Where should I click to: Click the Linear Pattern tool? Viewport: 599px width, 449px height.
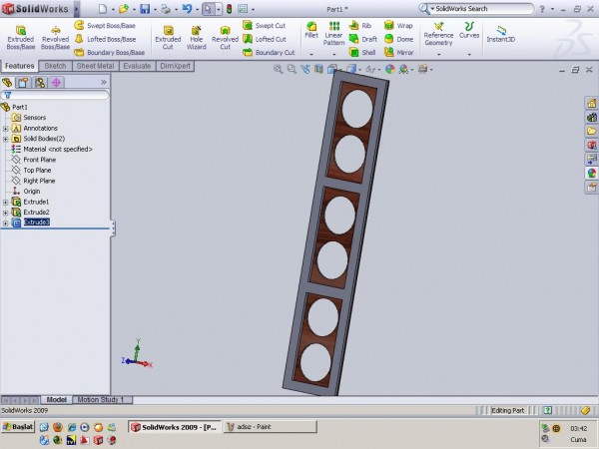[x=334, y=38]
